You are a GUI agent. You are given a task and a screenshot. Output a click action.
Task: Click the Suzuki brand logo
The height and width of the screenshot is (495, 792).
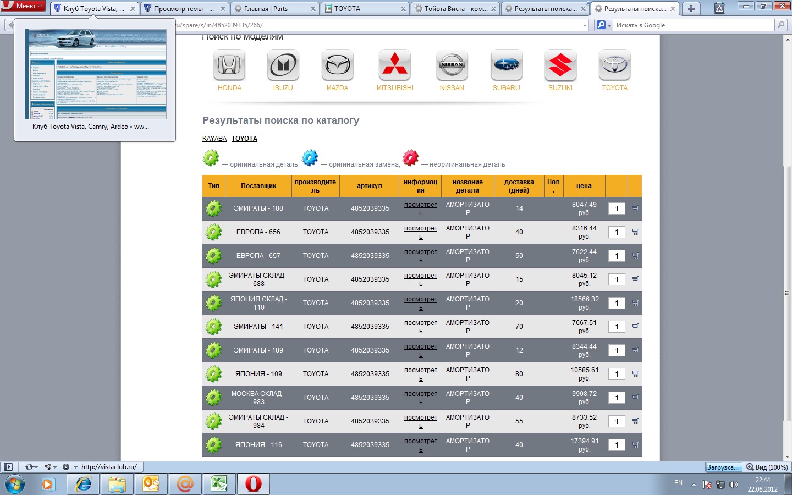tap(560, 65)
